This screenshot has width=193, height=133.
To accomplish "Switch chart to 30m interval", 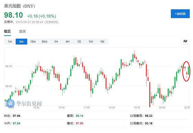I will [x=44, y=42].
